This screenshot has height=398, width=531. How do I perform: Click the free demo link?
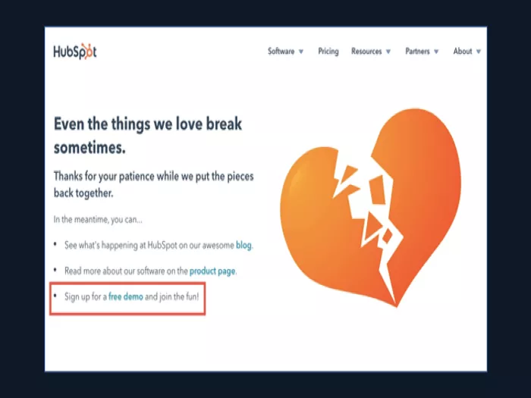[x=126, y=297]
